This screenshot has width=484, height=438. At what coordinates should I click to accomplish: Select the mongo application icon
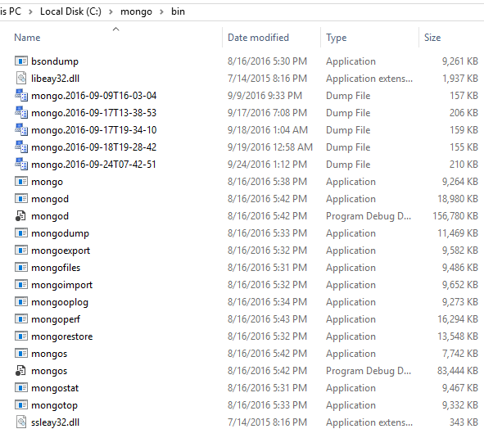point(21,182)
